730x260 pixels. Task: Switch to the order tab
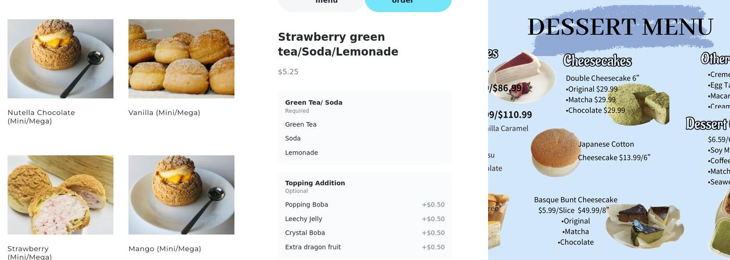pos(408,3)
